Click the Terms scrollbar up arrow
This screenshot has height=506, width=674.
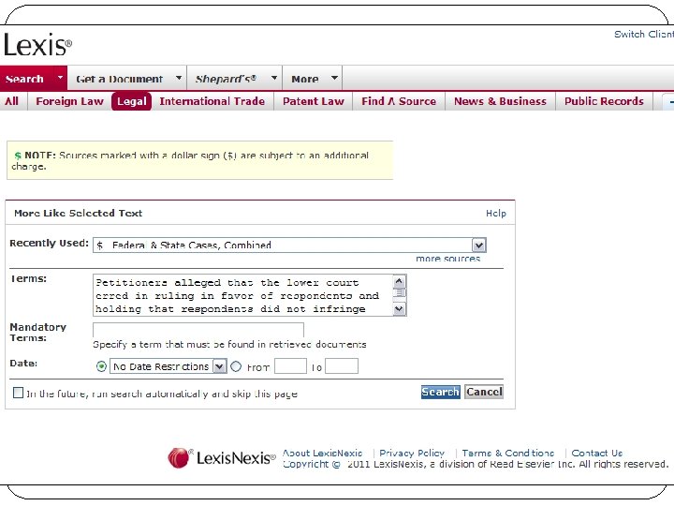click(x=399, y=281)
